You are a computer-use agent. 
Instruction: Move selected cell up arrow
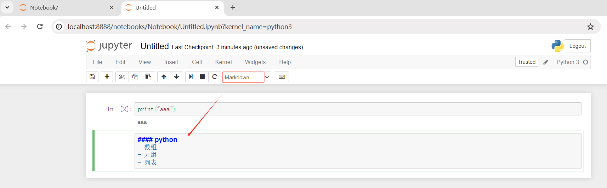tap(164, 77)
